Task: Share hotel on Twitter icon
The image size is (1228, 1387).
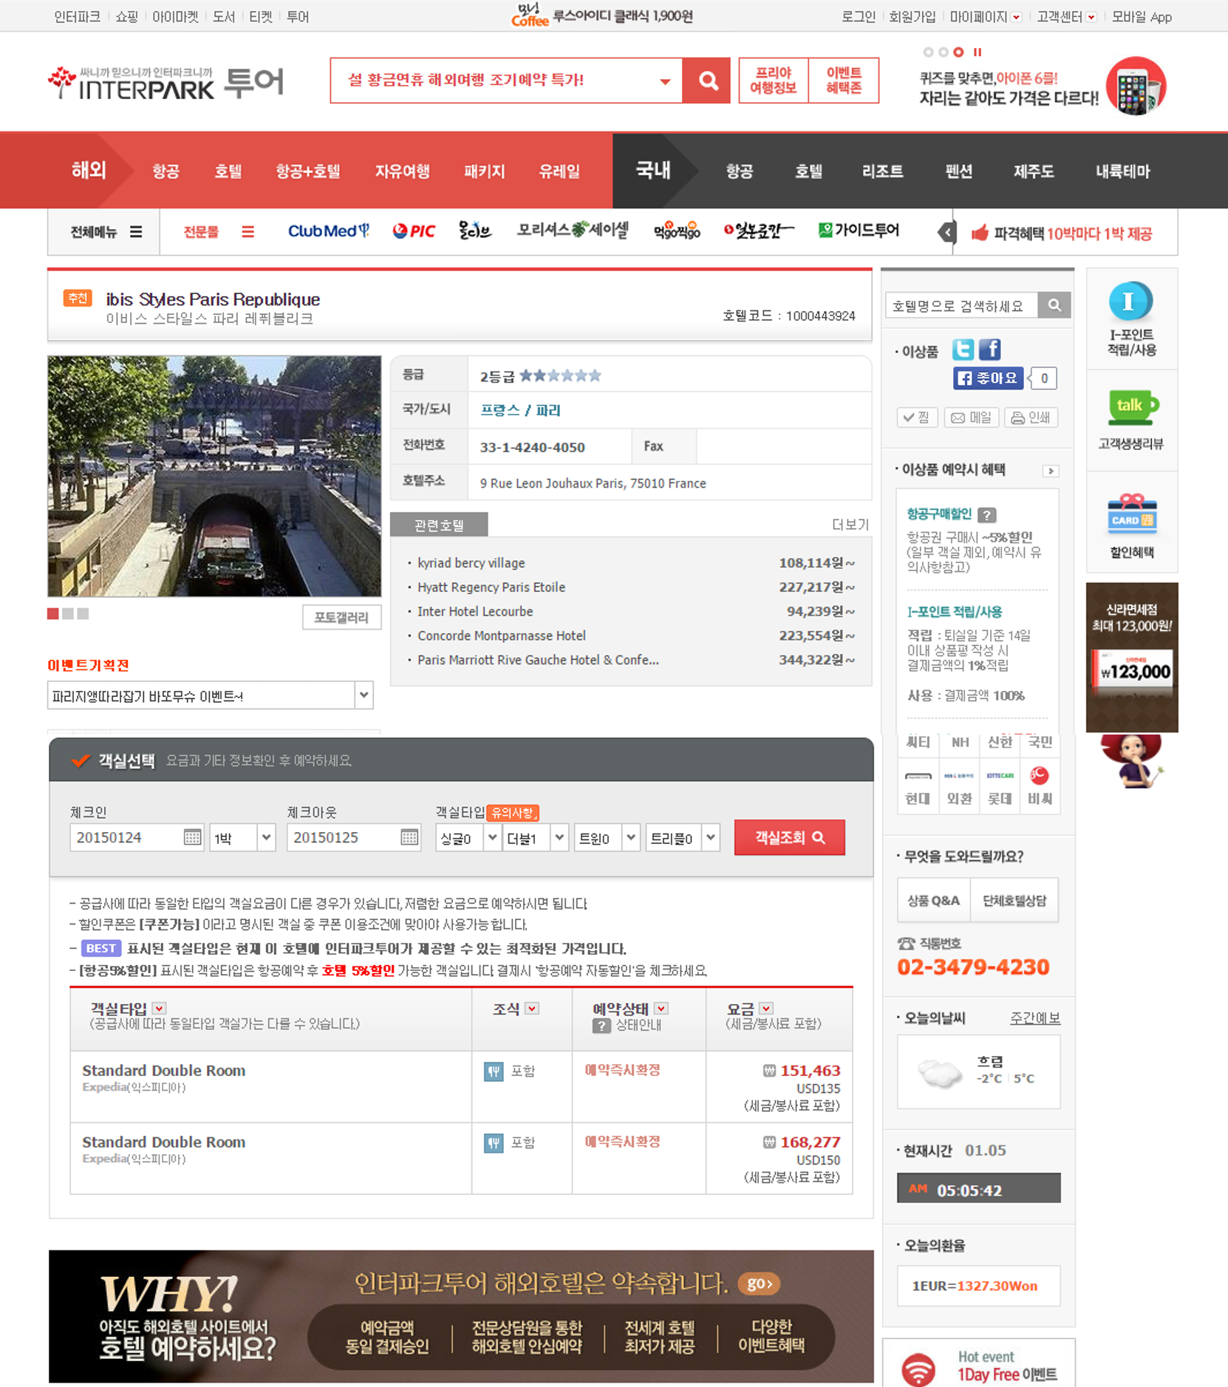Action: coord(963,349)
